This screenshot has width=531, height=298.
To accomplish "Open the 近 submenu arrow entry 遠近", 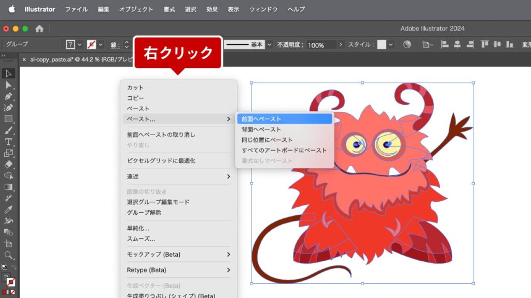I will pyautogui.click(x=179, y=176).
